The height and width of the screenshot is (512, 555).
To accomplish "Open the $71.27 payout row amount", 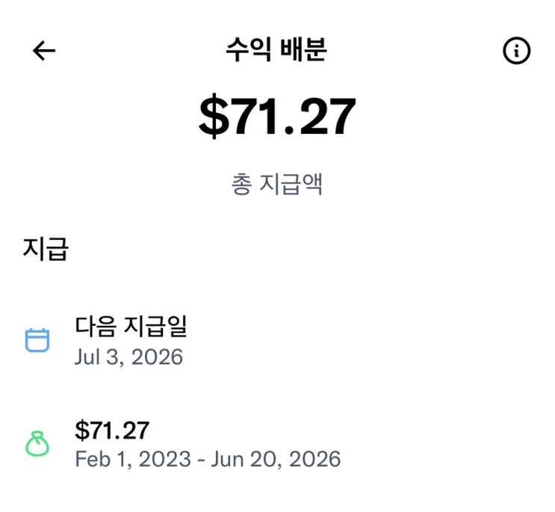I will [112, 431].
